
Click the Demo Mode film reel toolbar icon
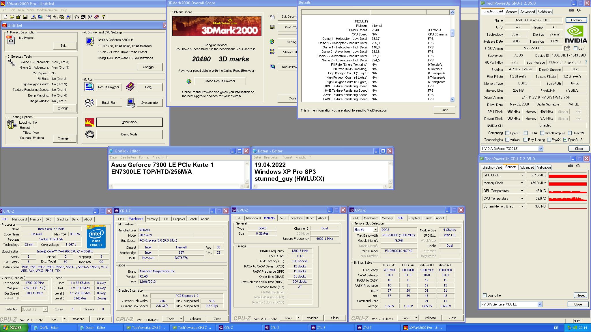(77, 17)
